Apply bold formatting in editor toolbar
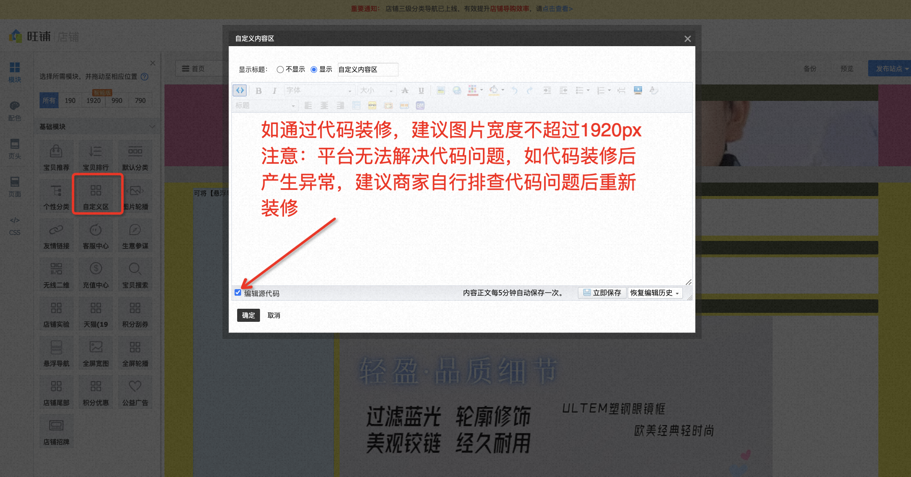 pyautogui.click(x=258, y=91)
